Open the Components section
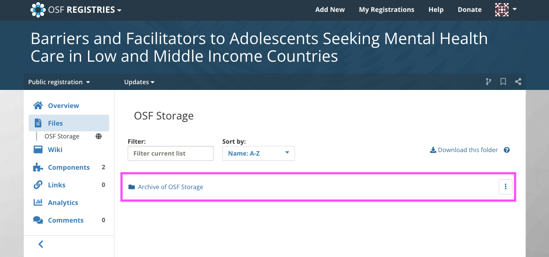The width and height of the screenshot is (549, 257). coord(69,167)
